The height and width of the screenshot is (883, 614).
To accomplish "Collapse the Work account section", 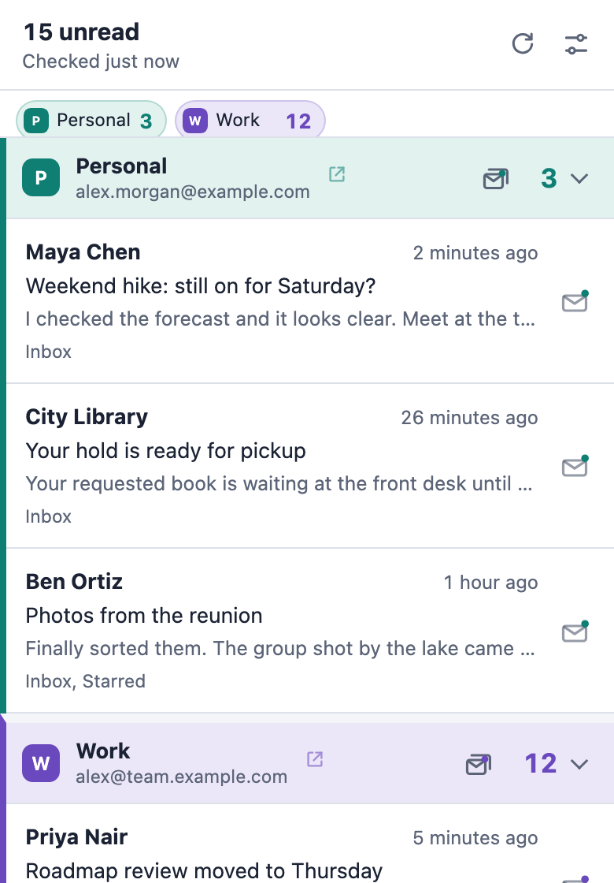I will (579, 764).
